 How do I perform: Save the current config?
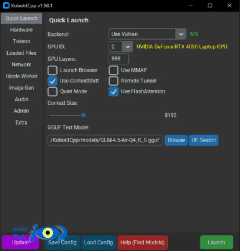click(x=62, y=242)
